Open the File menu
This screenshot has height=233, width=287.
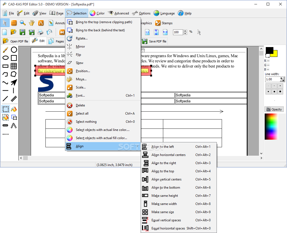(x=8, y=13)
